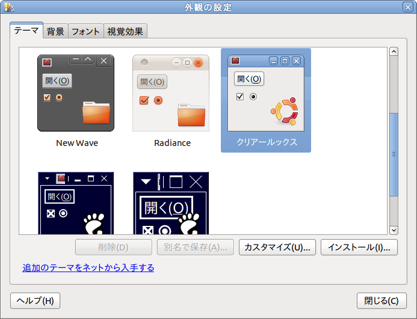Select the クリアールックス theme thumbnail
The image size is (417, 319).
[x=266, y=93]
